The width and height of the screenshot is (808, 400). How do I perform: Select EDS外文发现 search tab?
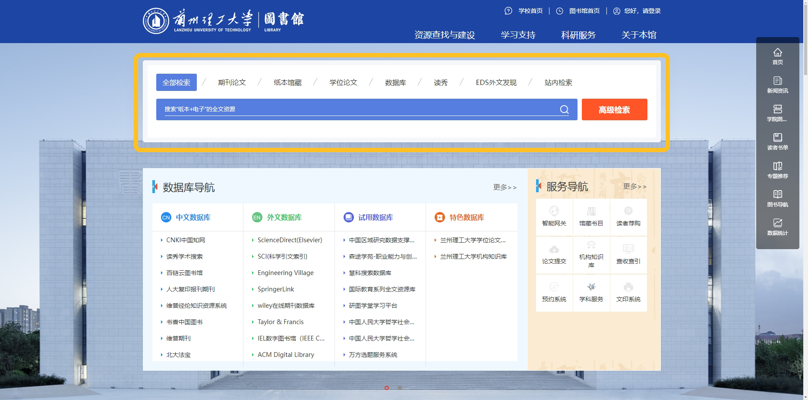496,82
